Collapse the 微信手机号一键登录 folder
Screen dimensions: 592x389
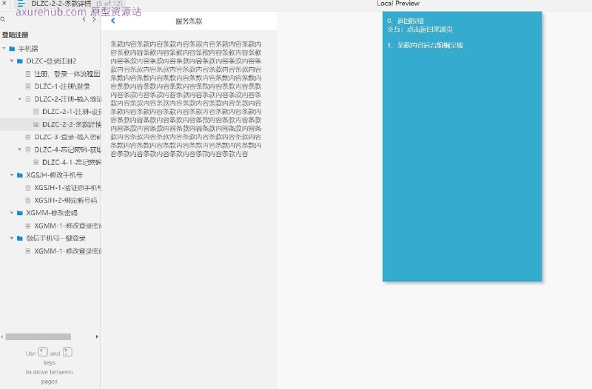(x=12, y=238)
